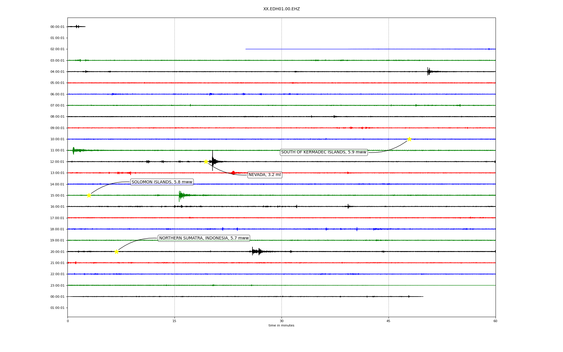
Task: Click the South of Kermadec Islands star marker
Action: pyautogui.click(x=409, y=139)
